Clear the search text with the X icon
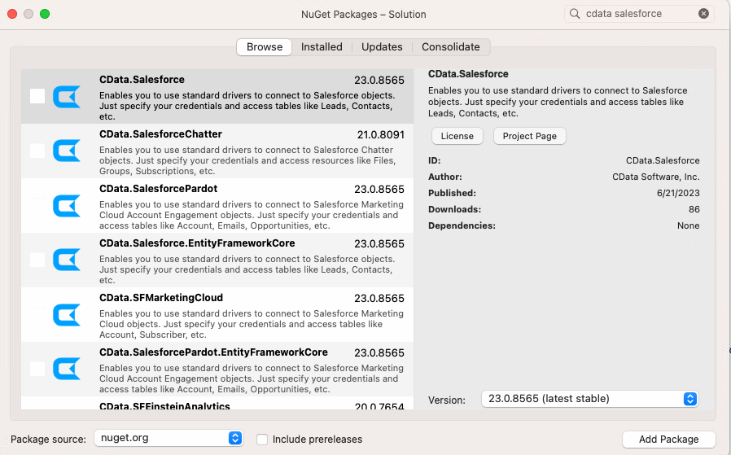The height and width of the screenshot is (455, 731). pyautogui.click(x=703, y=14)
